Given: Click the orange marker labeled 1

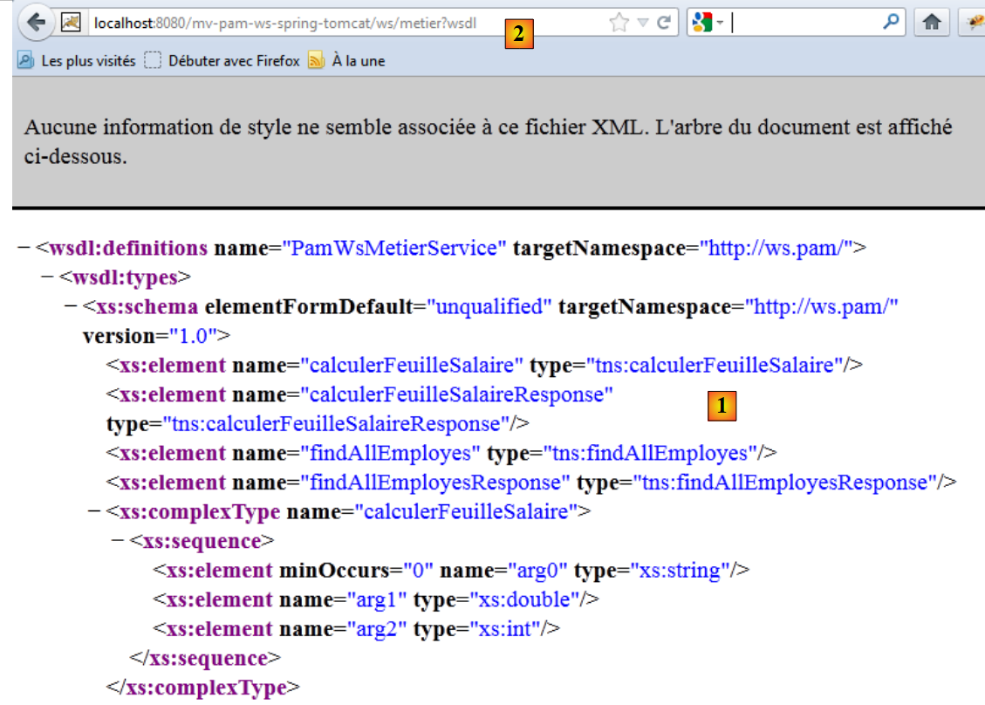Looking at the screenshot, I should [722, 406].
